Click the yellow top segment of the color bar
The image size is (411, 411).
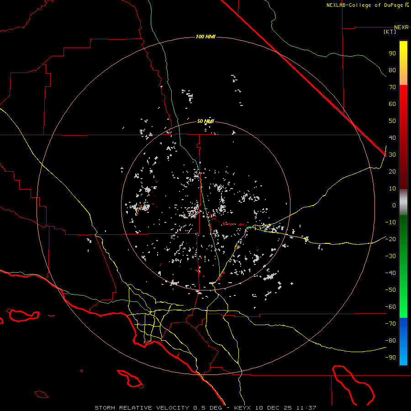click(x=403, y=63)
